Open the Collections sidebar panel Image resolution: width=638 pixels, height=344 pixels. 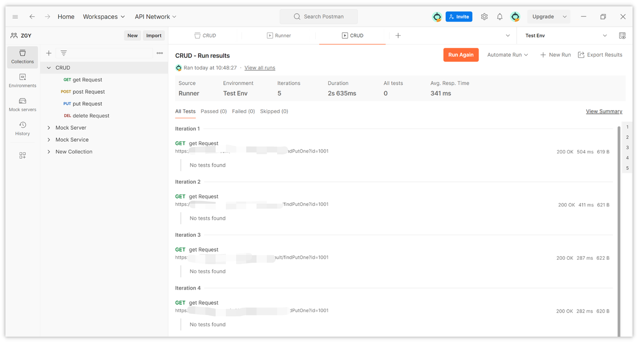coord(22,57)
